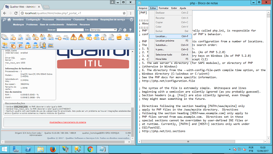Open Firefox from the taskbar

pyautogui.click(x=53, y=149)
